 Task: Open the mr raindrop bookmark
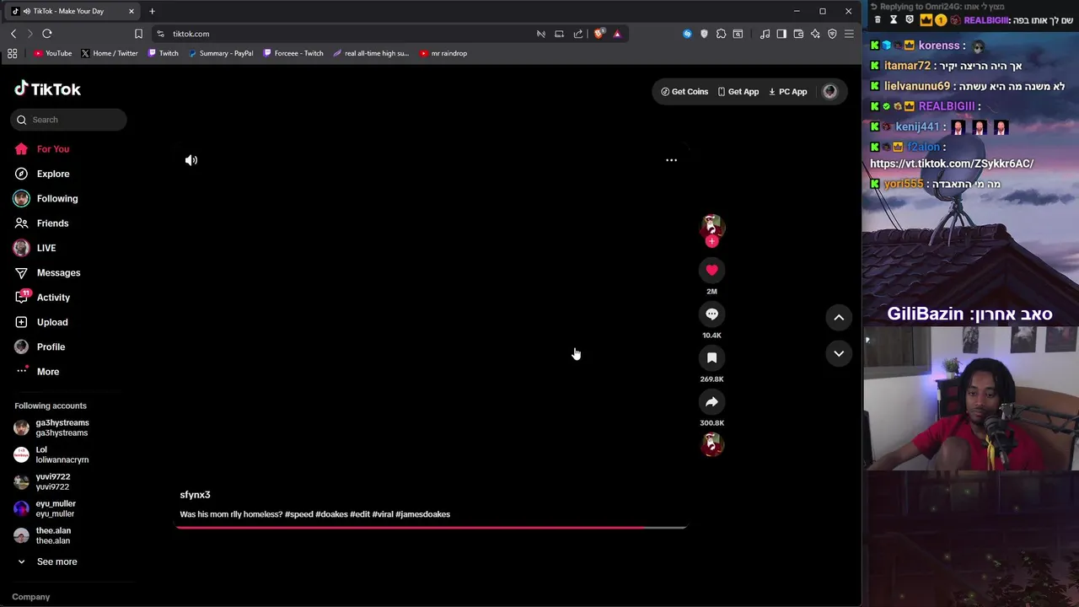click(x=443, y=53)
